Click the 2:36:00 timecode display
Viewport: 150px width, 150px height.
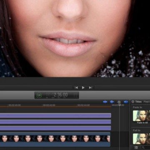61,95
